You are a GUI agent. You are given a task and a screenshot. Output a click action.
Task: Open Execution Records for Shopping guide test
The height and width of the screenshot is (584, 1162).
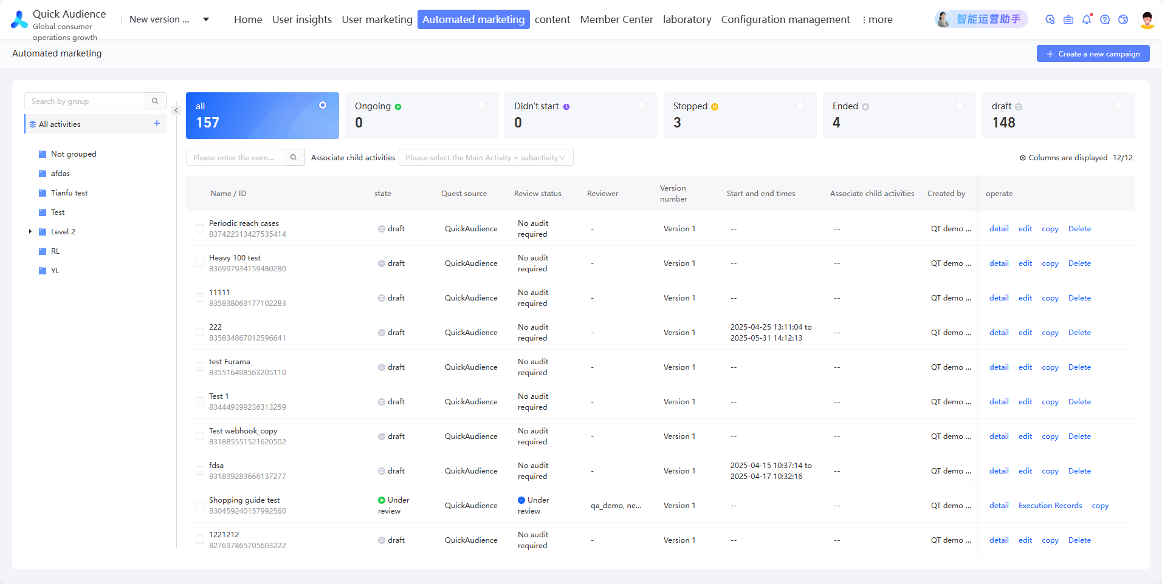[1050, 506]
